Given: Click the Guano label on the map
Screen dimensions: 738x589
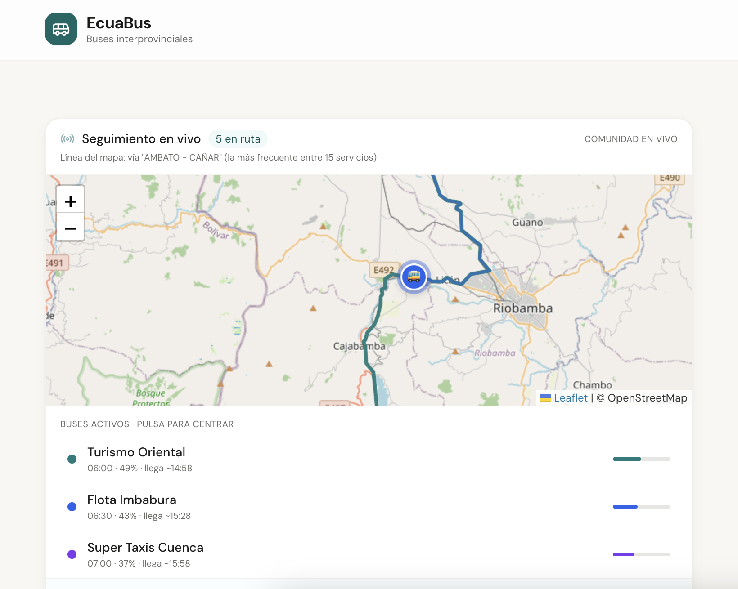Looking at the screenshot, I should click(527, 222).
